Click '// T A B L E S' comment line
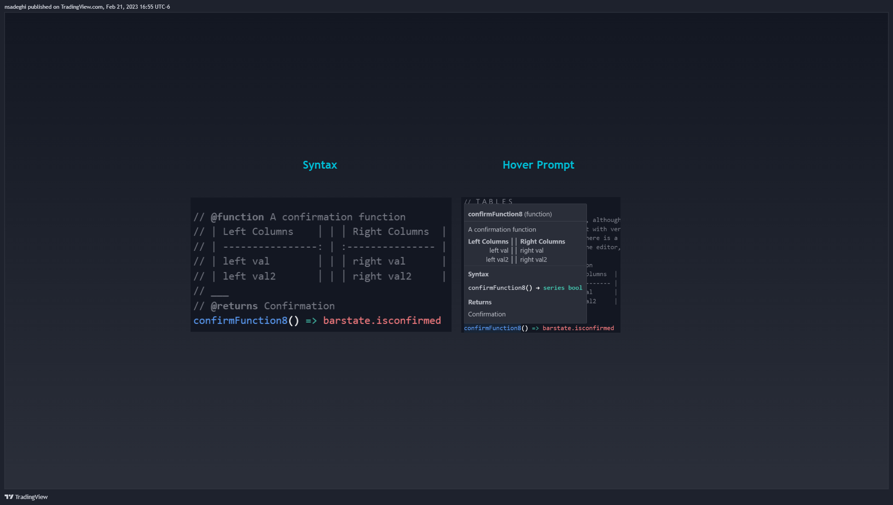This screenshot has width=893, height=505. (x=488, y=201)
